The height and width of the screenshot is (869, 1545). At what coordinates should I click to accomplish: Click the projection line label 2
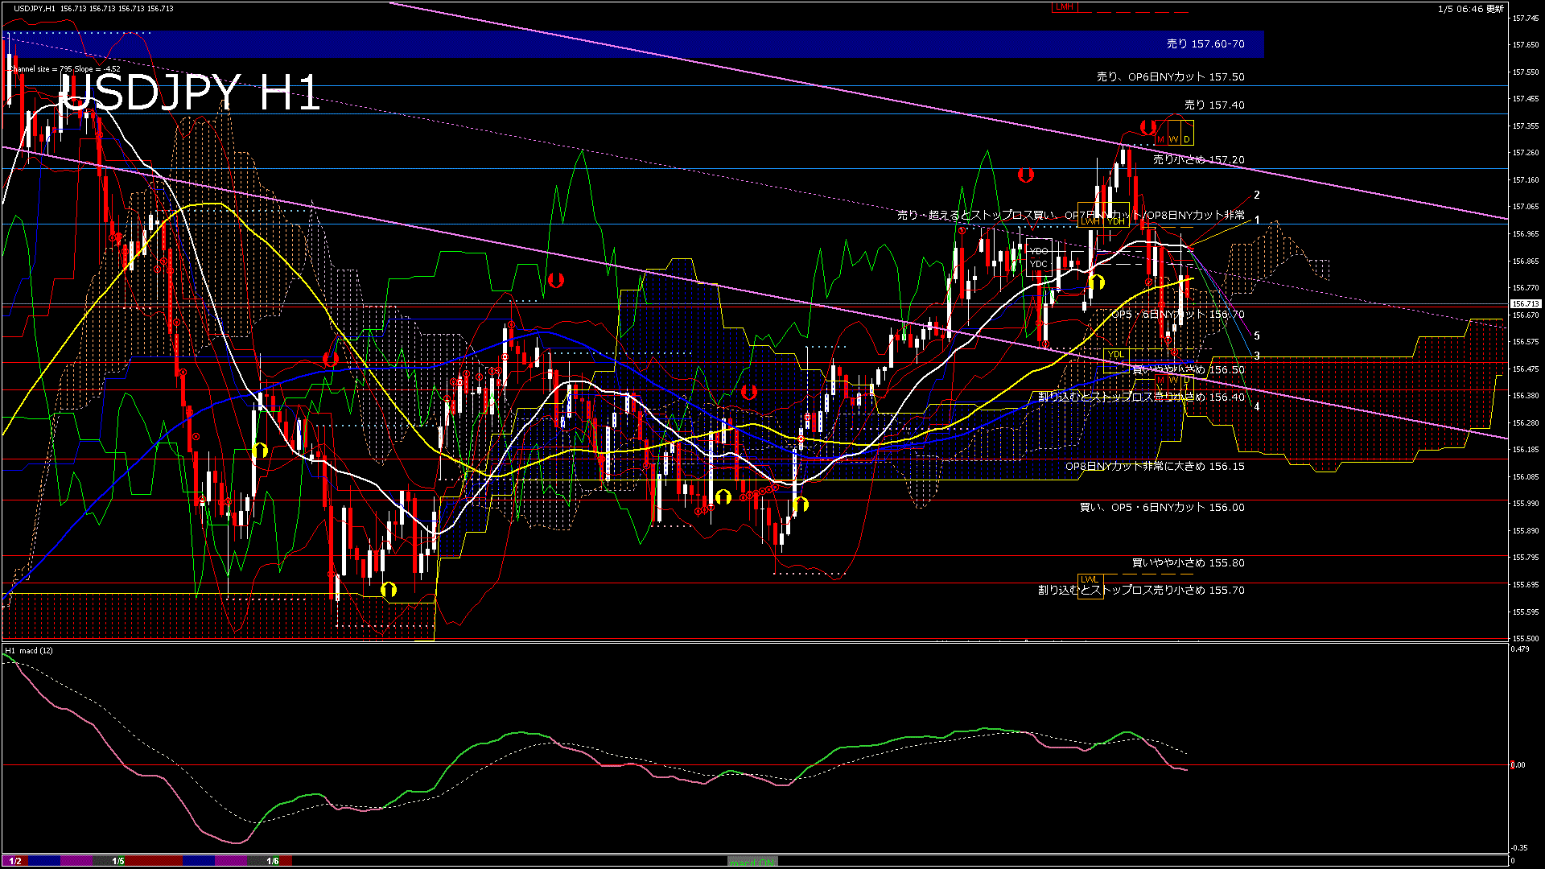(1257, 195)
